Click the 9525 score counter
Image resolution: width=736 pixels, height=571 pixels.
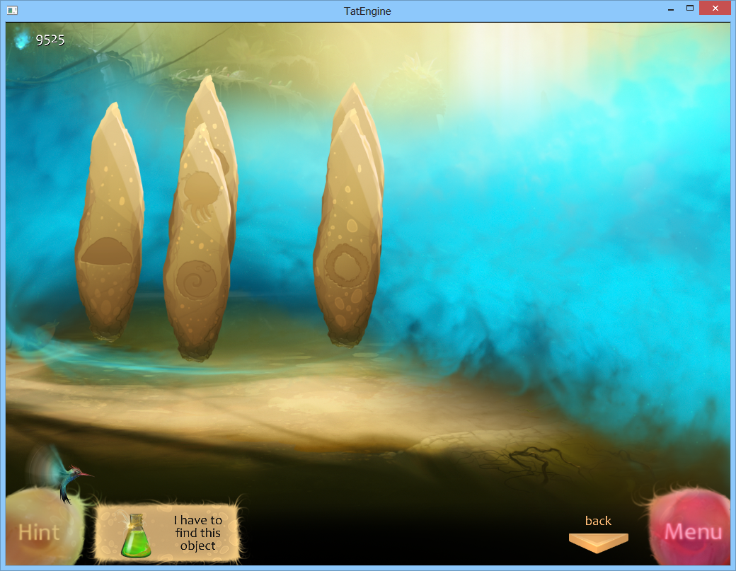50,40
